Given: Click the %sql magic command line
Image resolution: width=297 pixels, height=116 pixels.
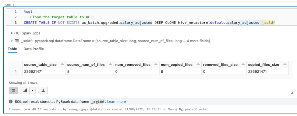Looking at the screenshot, I should click(x=28, y=12).
